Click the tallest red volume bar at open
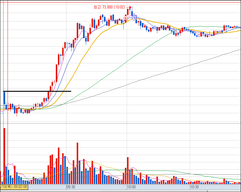The image size is (241, 192). pos(4,156)
